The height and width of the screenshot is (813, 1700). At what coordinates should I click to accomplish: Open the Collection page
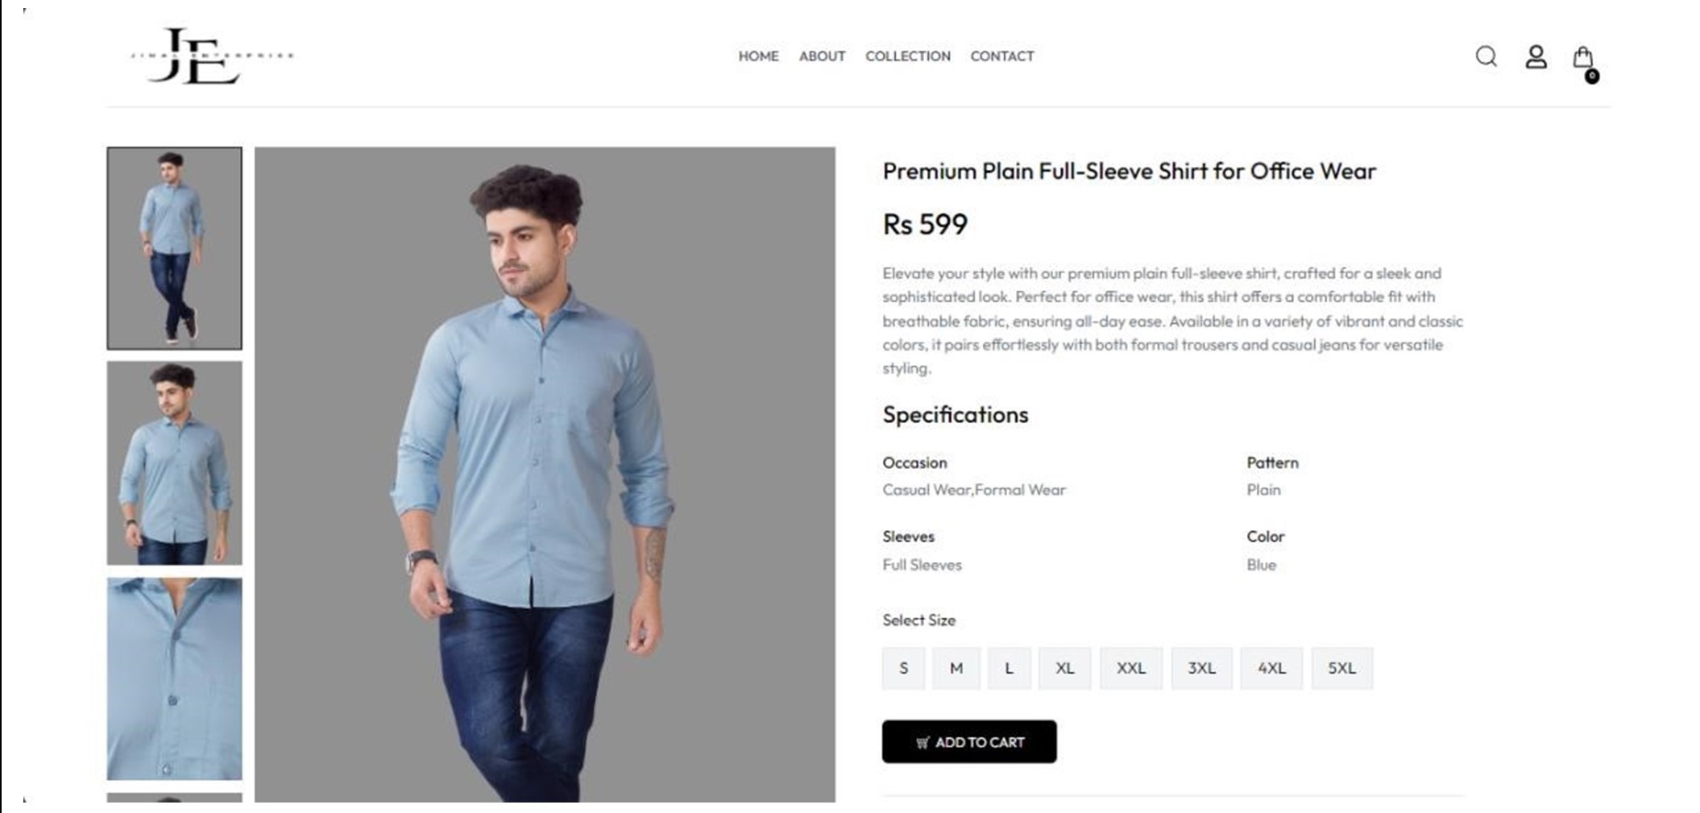pyautogui.click(x=907, y=56)
